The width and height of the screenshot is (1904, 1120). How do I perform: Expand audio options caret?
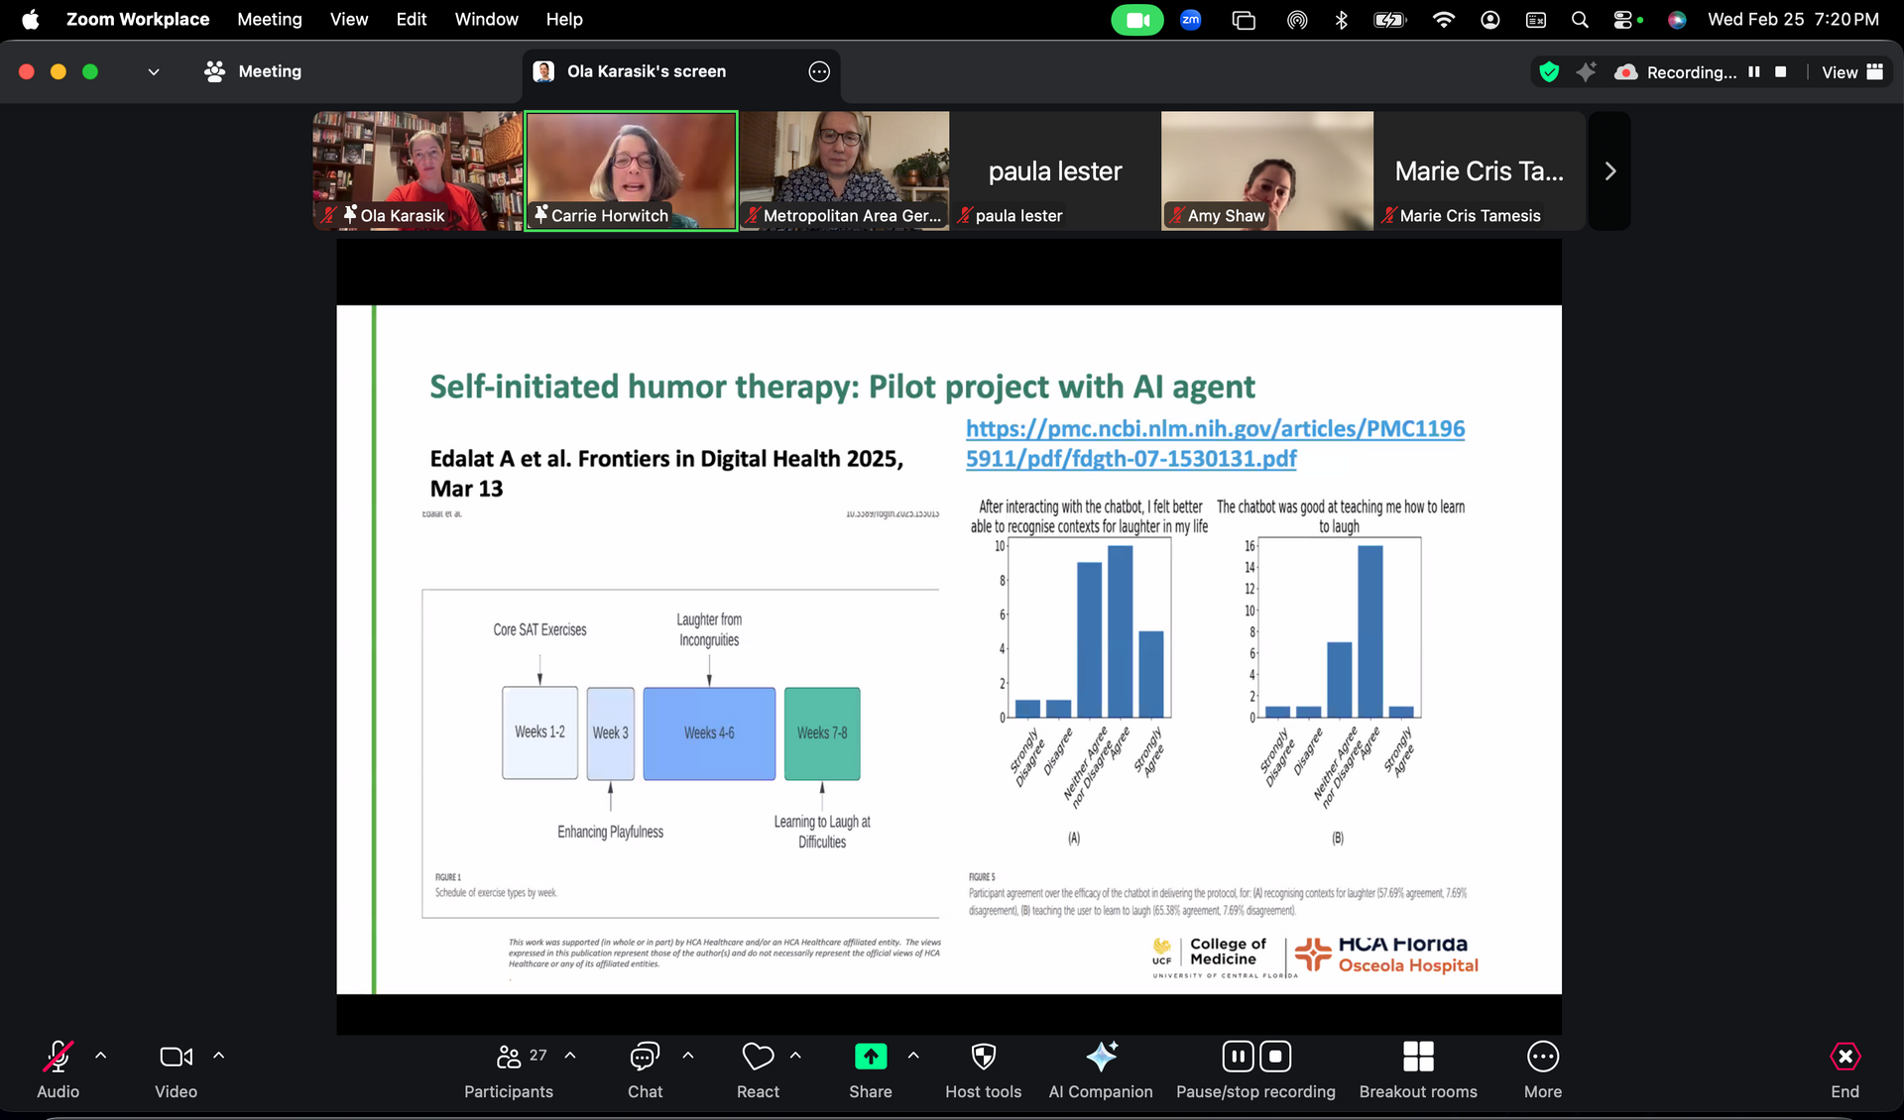[x=100, y=1057]
